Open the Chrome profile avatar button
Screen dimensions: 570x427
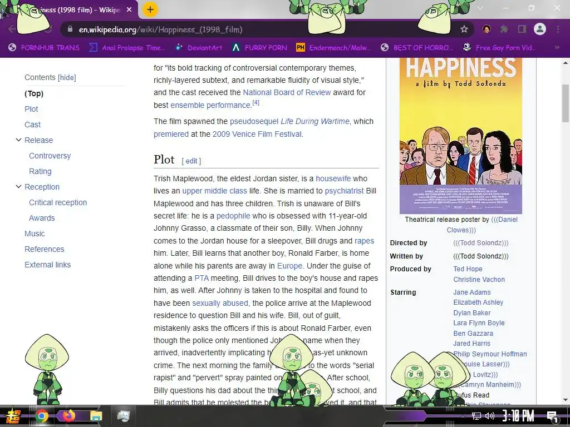(x=540, y=29)
